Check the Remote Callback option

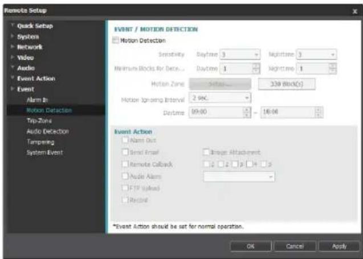[125, 164]
